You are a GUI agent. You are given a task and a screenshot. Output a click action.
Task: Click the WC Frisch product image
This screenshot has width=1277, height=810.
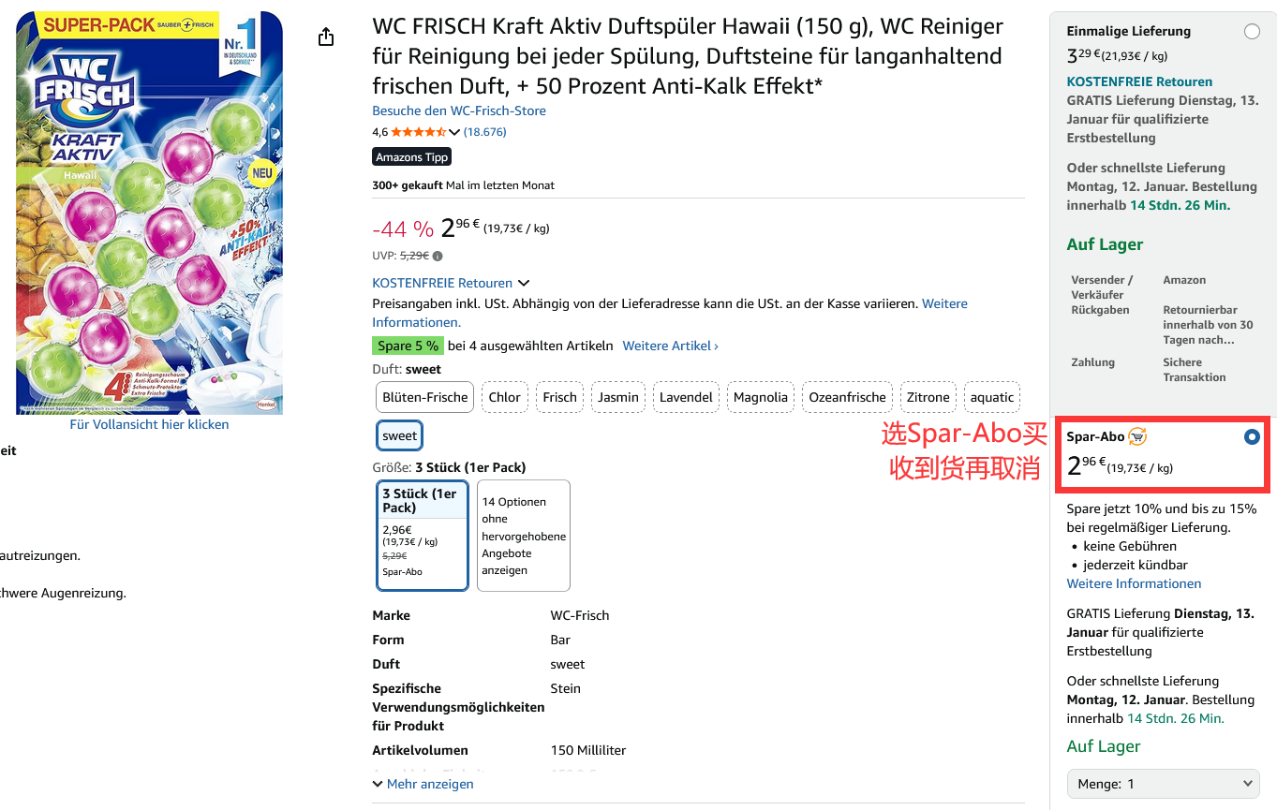coord(149,213)
